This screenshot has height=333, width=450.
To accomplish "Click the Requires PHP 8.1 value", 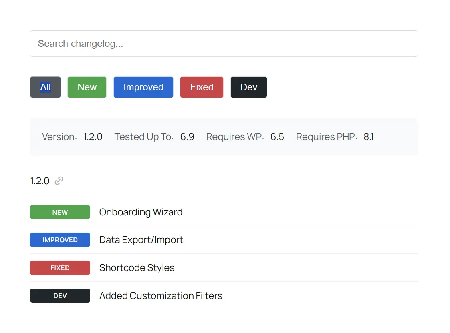I will tap(369, 136).
